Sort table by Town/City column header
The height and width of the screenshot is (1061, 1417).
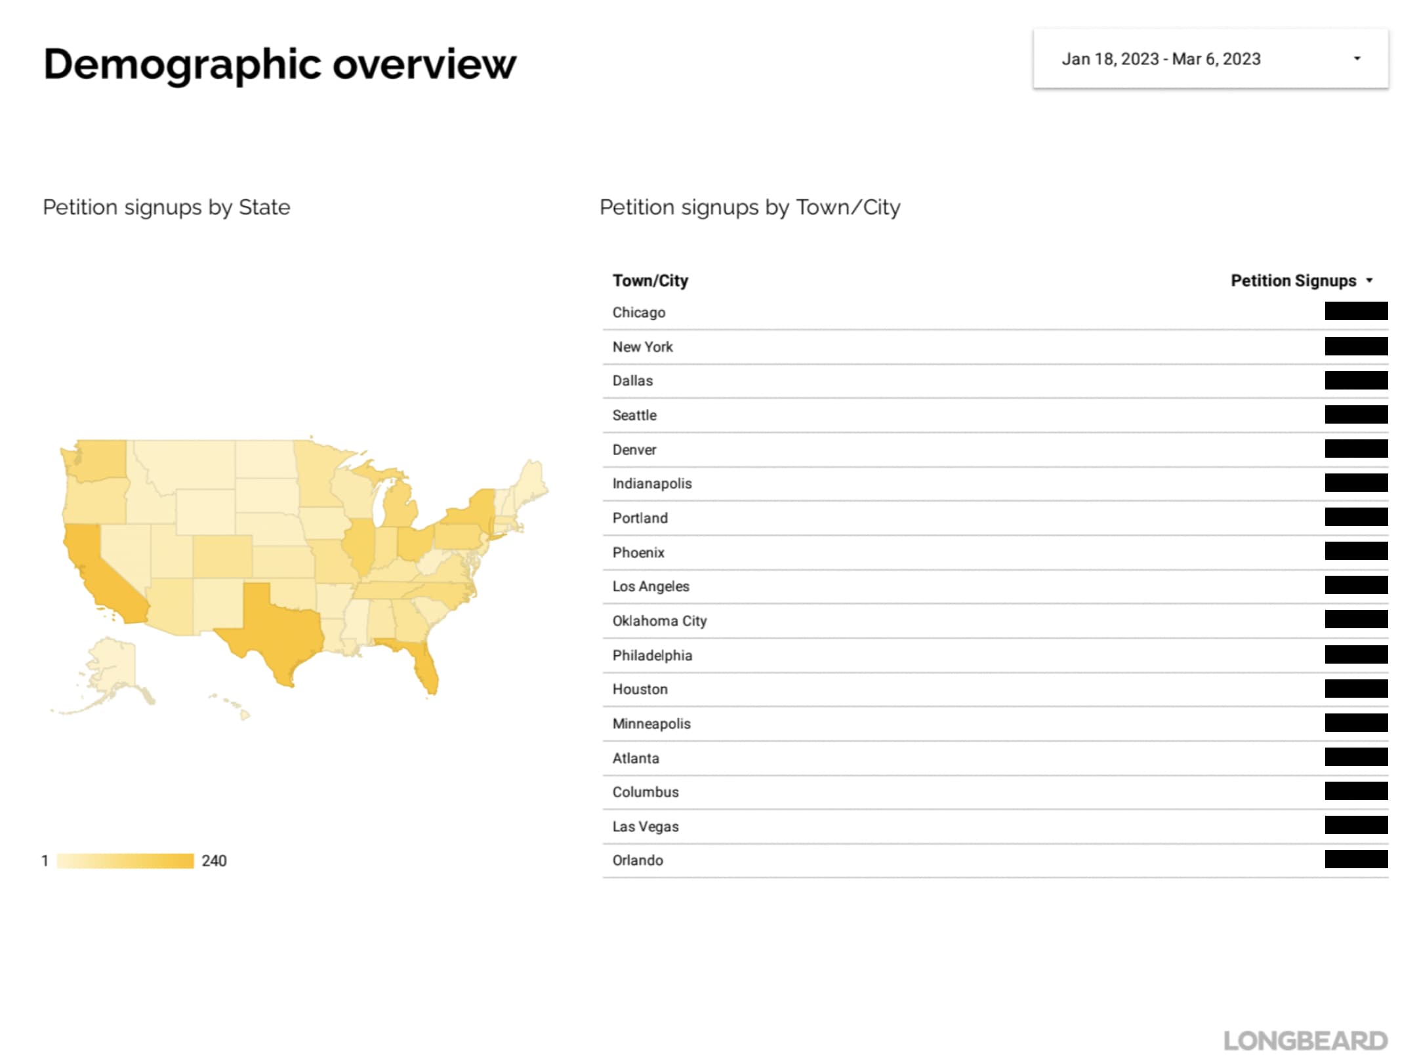tap(649, 281)
